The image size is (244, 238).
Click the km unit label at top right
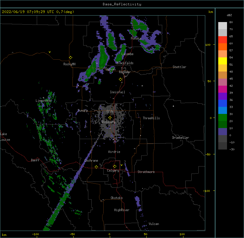[x=211, y=12]
